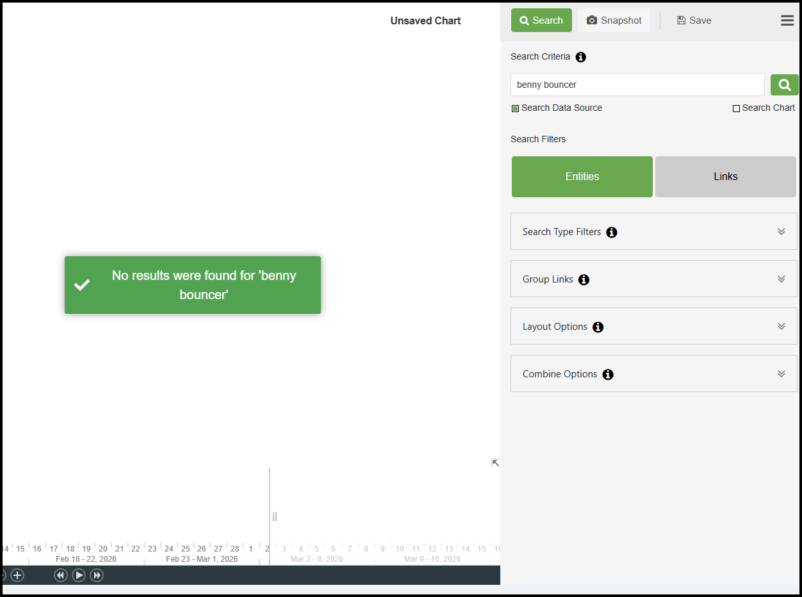This screenshot has width=802, height=597.
Task: Switch to the Links filter tab
Action: (x=725, y=177)
